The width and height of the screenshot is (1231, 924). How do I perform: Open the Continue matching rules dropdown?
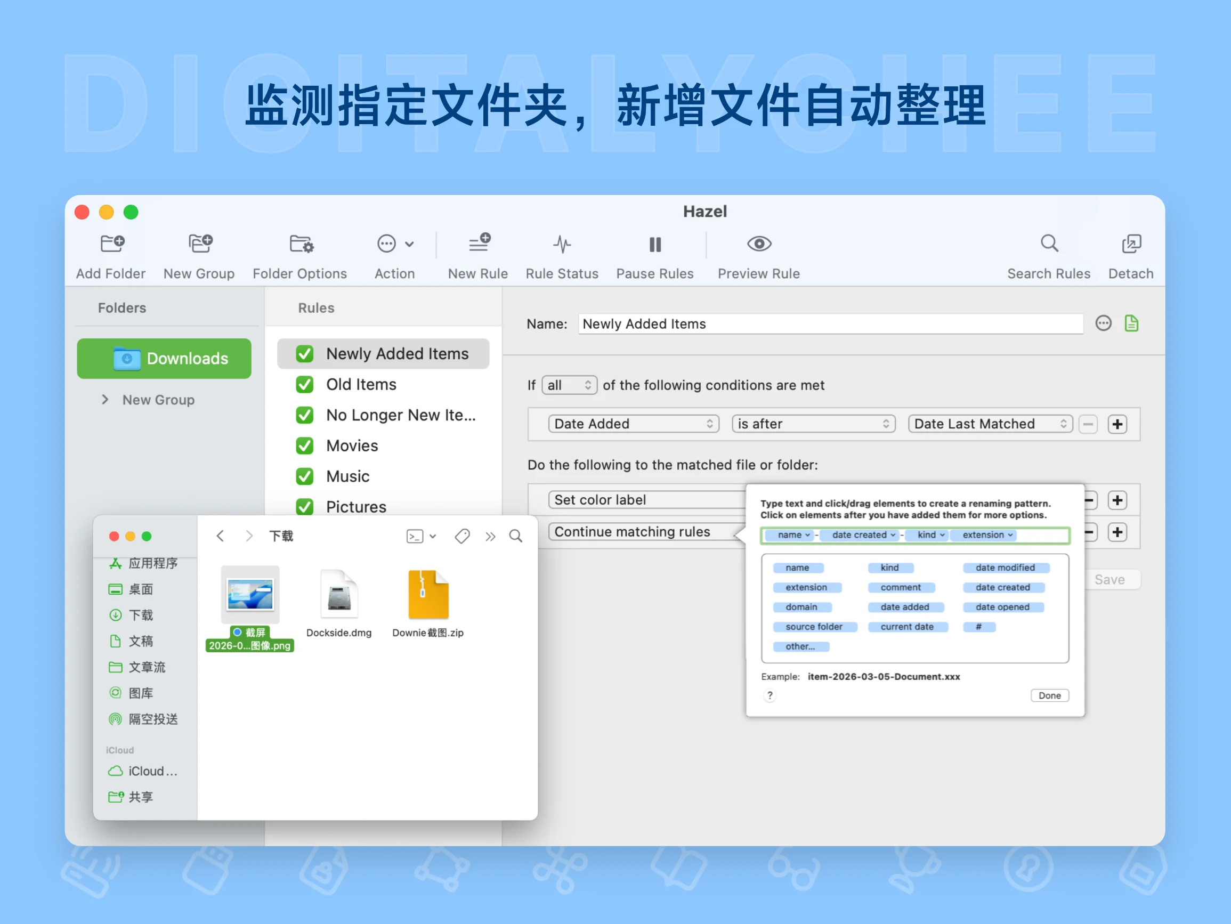pyautogui.click(x=646, y=532)
